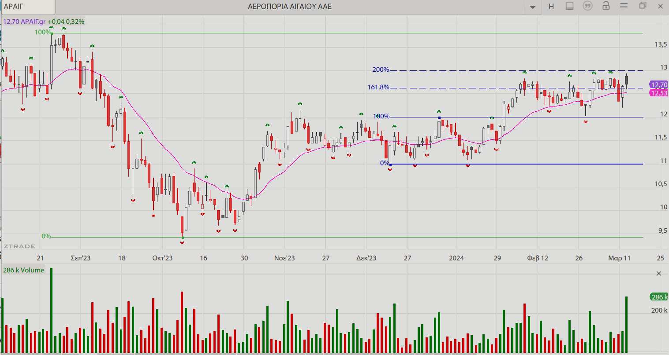
Task: Select the magenta 12,53 moving average tag
Action: tap(658, 93)
